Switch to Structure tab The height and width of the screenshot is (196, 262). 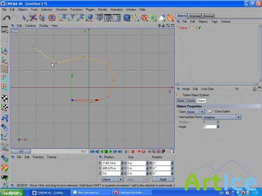point(195,16)
